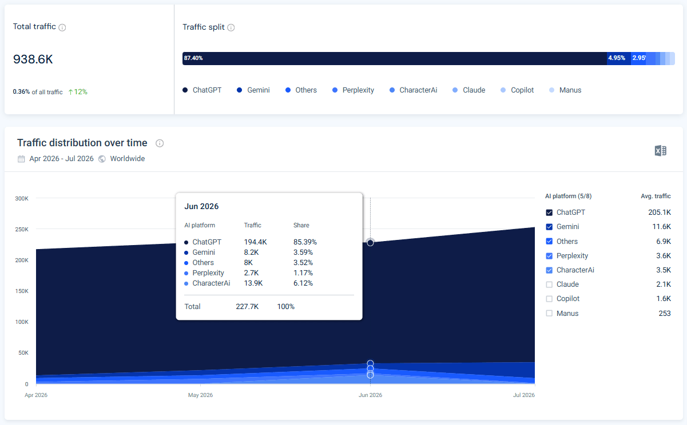The width and height of the screenshot is (687, 425).
Task: Click the 85.39% ChatGPT share in tooltip
Action: [x=305, y=242]
